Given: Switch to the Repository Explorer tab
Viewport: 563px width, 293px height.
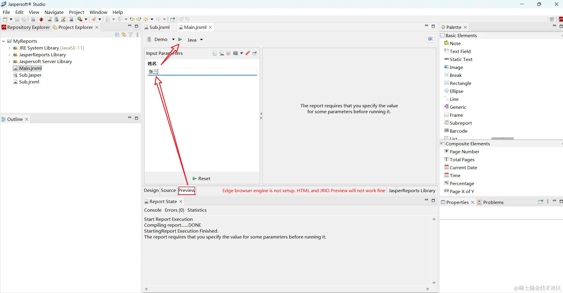Looking at the screenshot, I should pyautogui.click(x=26, y=27).
